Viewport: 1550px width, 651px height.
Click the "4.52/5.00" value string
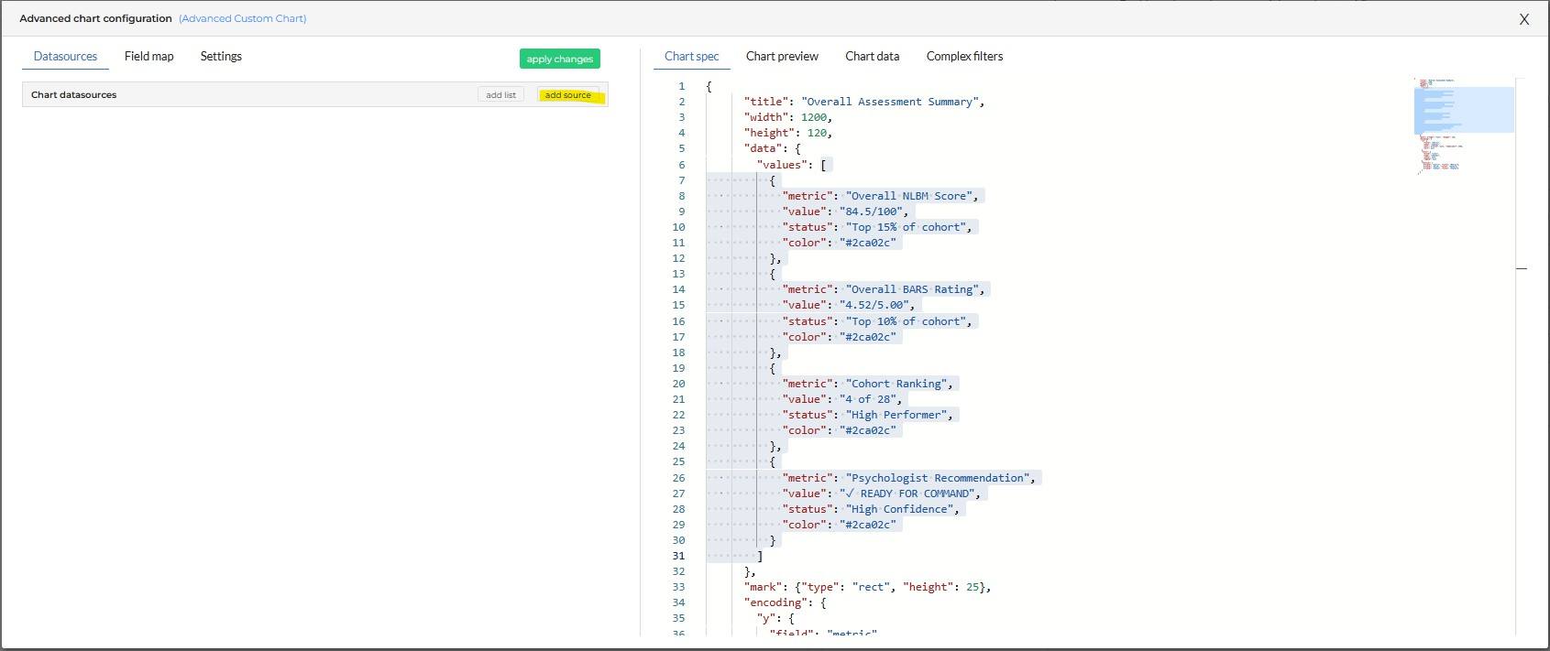(874, 305)
